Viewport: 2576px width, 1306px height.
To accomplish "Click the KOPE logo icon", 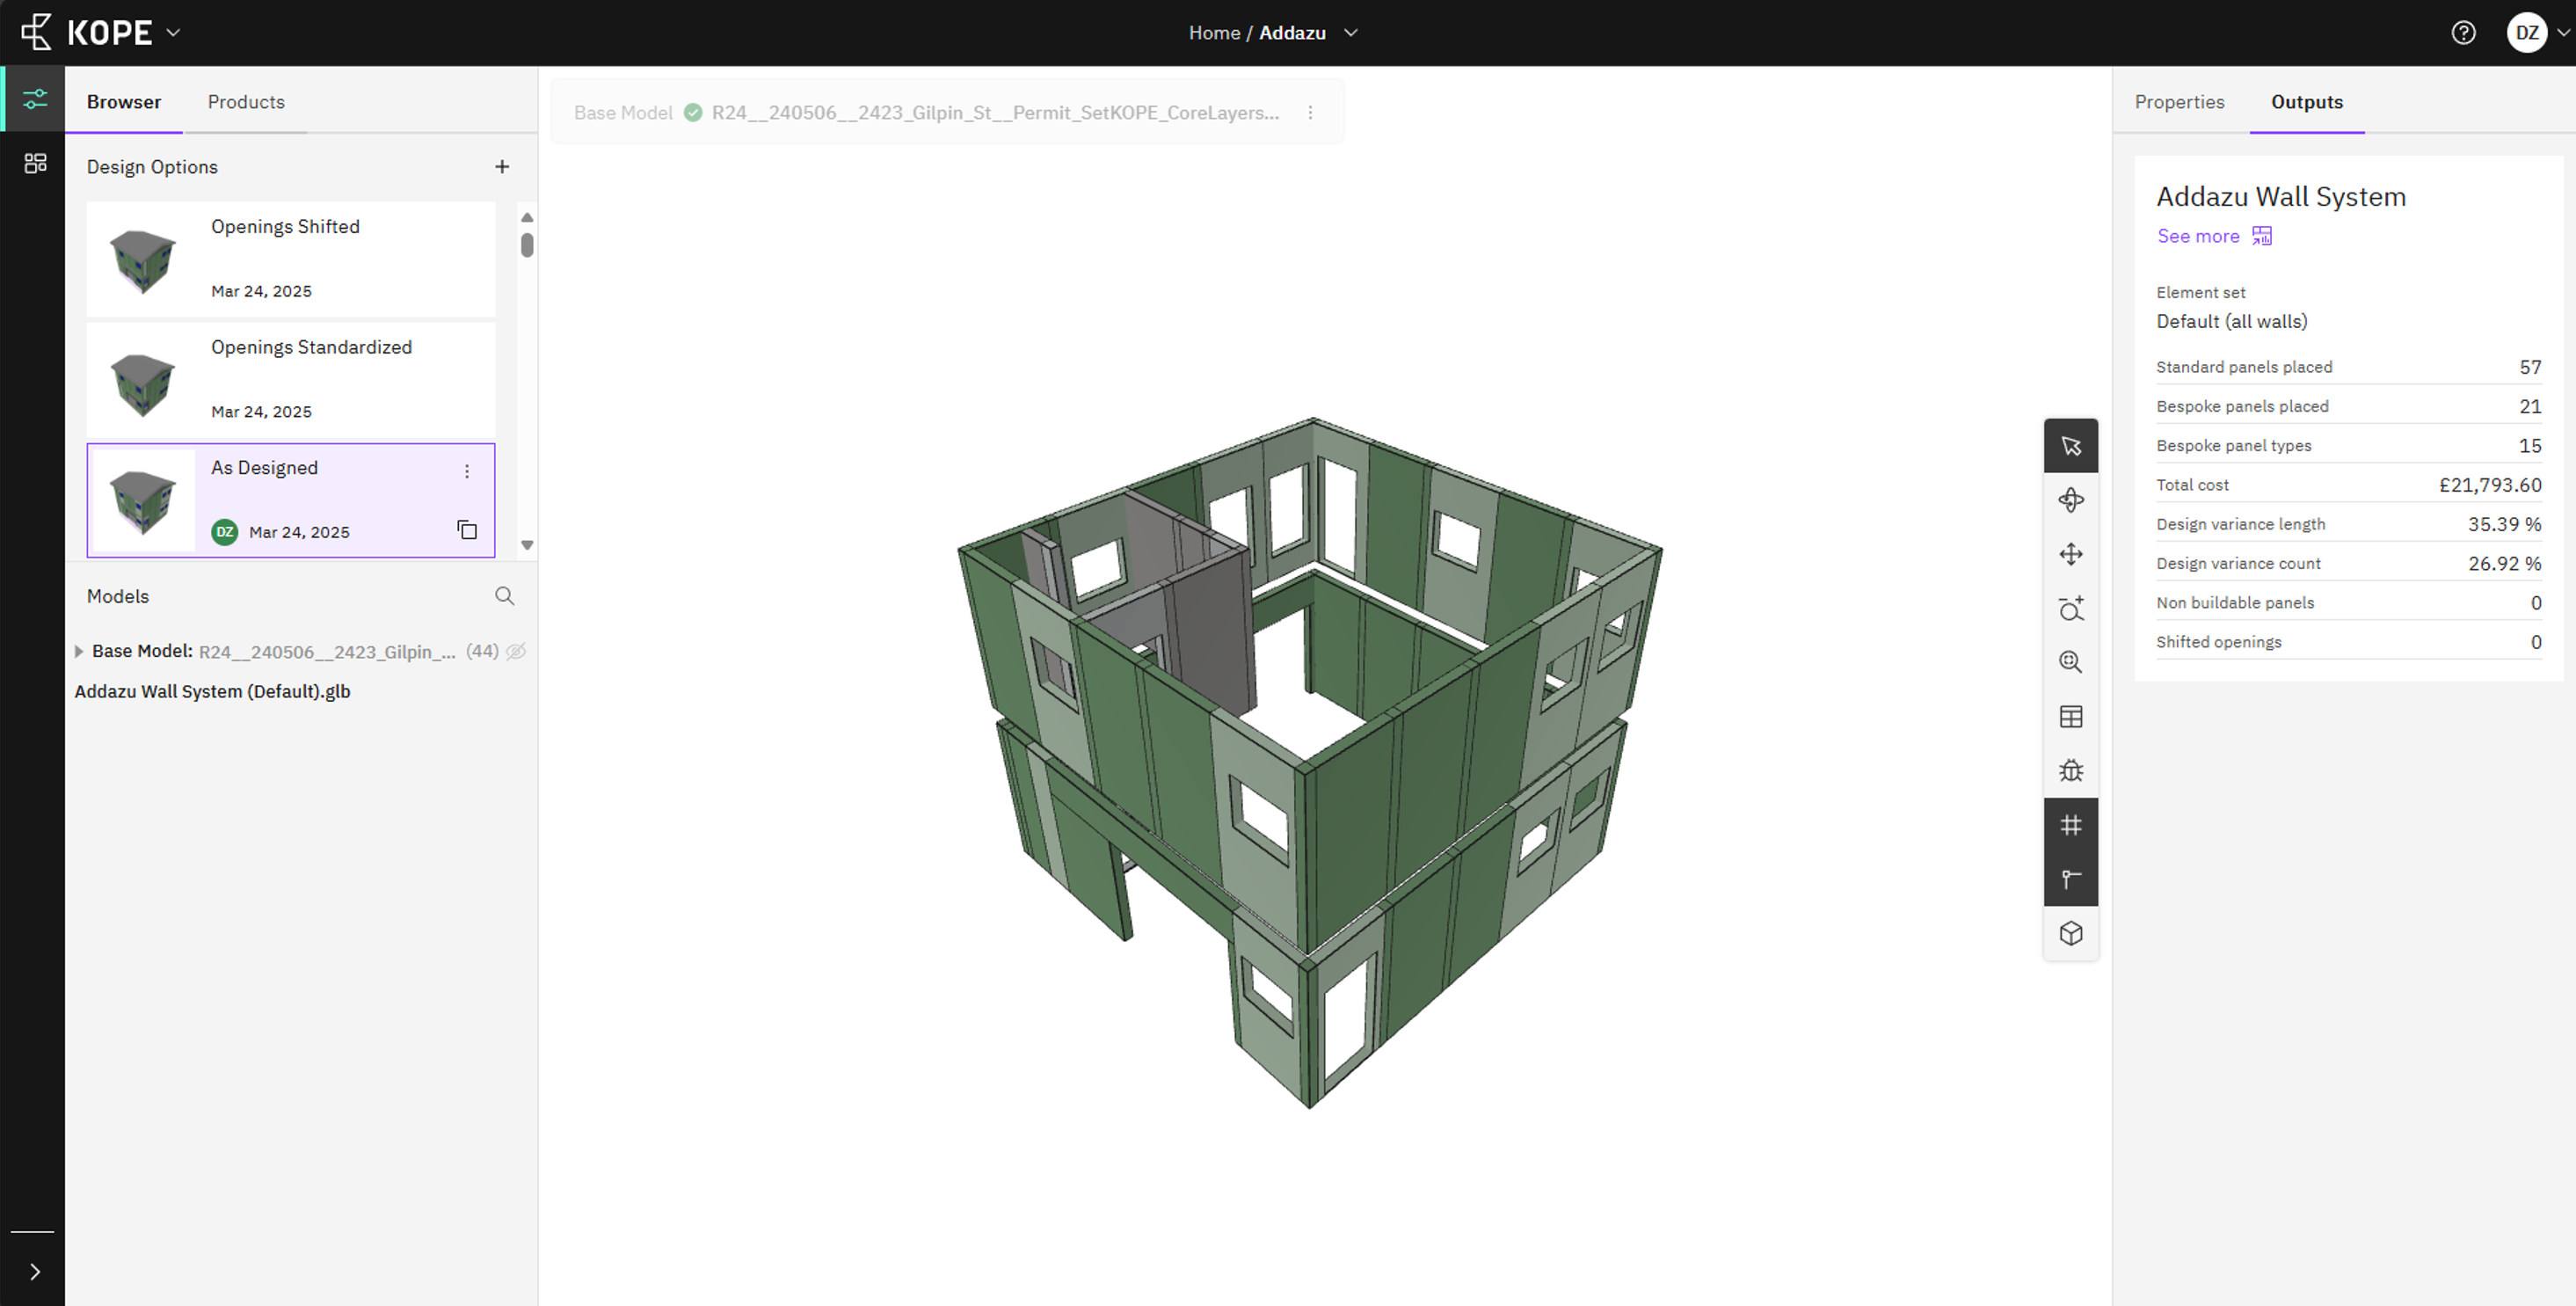I will point(36,32).
